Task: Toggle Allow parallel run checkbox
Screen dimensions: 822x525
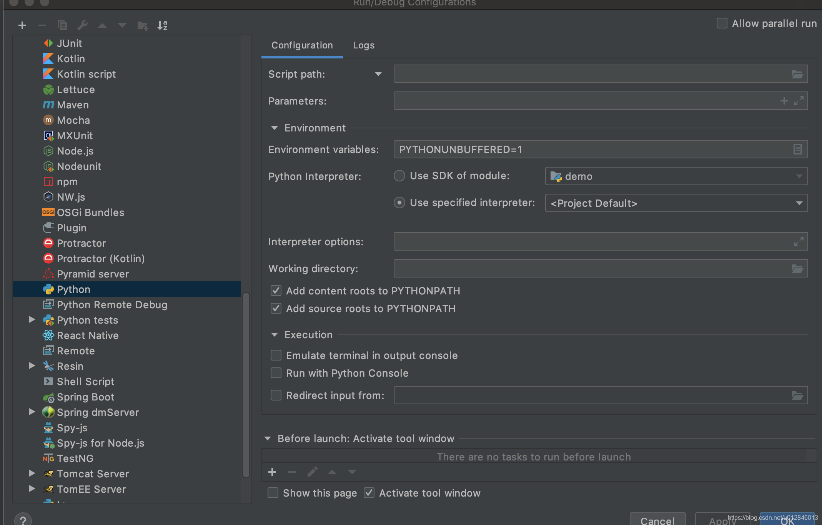Action: [x=722, y=23]
